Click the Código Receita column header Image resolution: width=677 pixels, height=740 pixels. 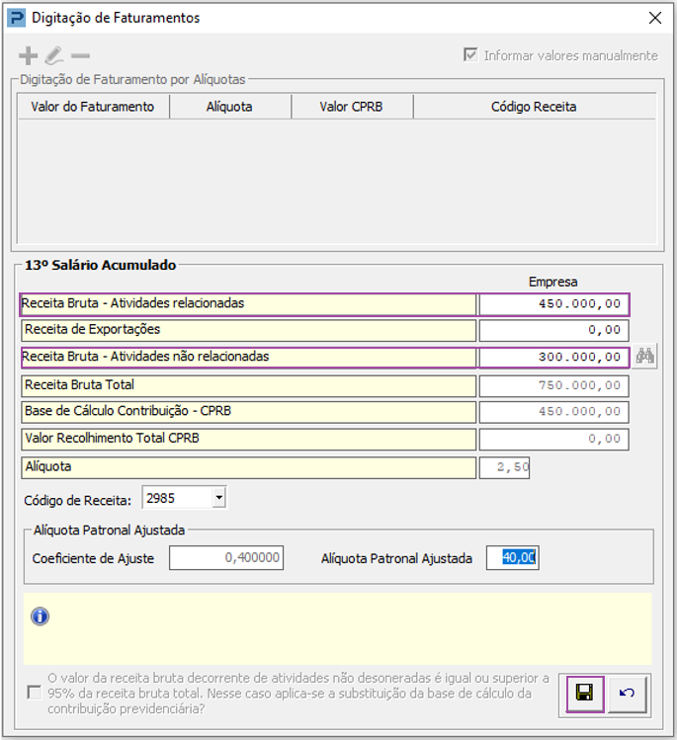[534, 107]
